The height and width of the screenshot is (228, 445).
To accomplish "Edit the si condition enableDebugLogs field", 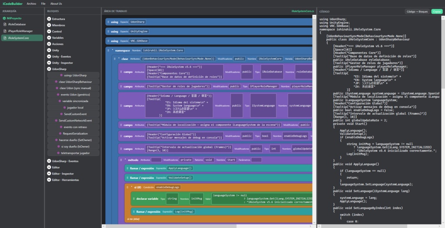I will pos(168,187).
